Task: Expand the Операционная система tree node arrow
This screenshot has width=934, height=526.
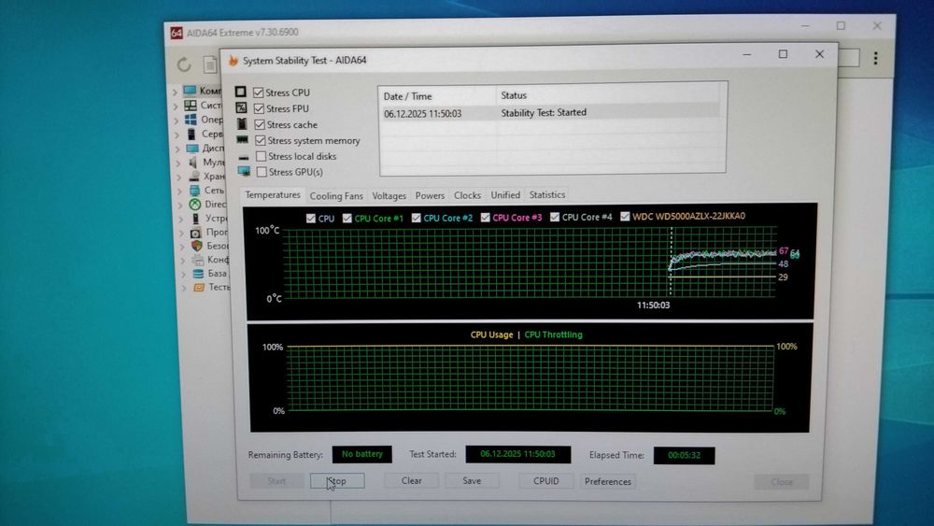Action: pos(177,121)
